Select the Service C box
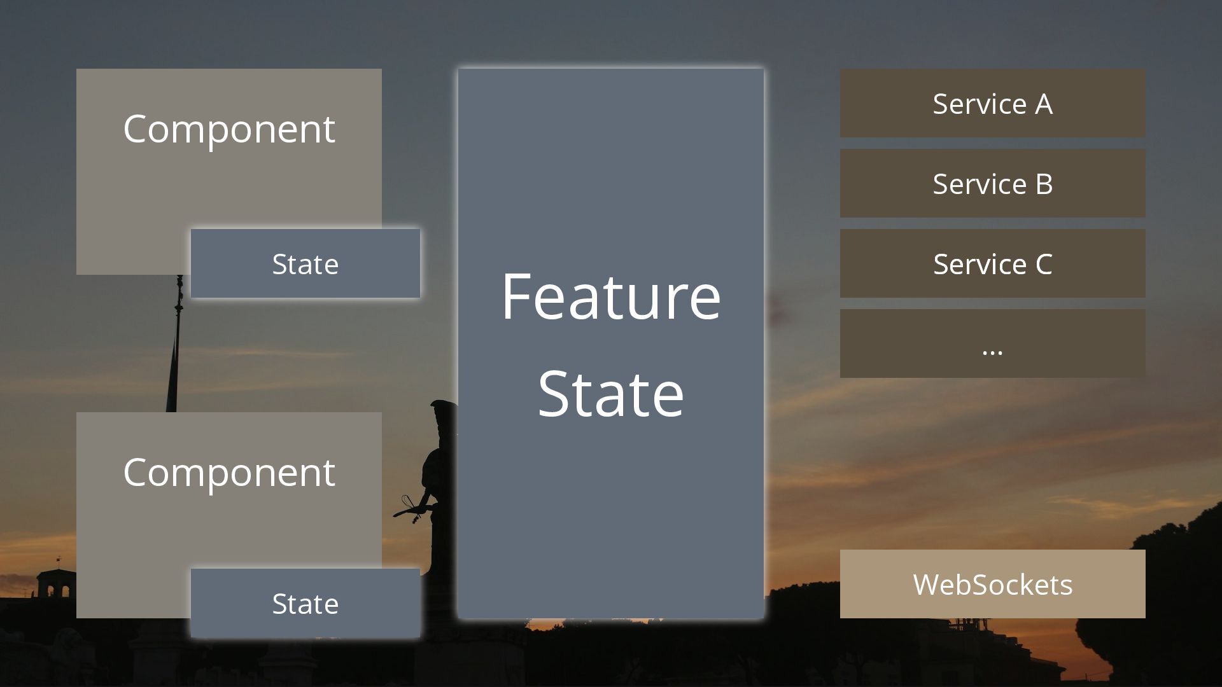Image resolution: width=1222 pixels, height=687 pixels. coord(993,263)
